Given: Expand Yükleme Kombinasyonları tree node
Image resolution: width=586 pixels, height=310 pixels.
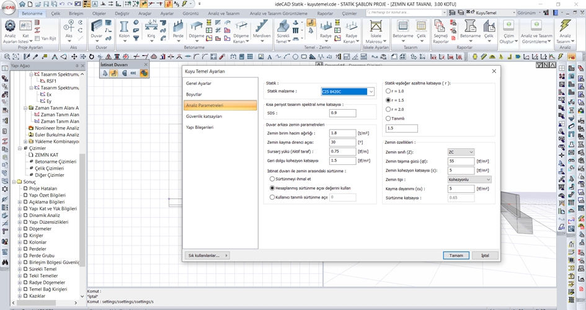Looking at the screenshot, I should (25, 141).
